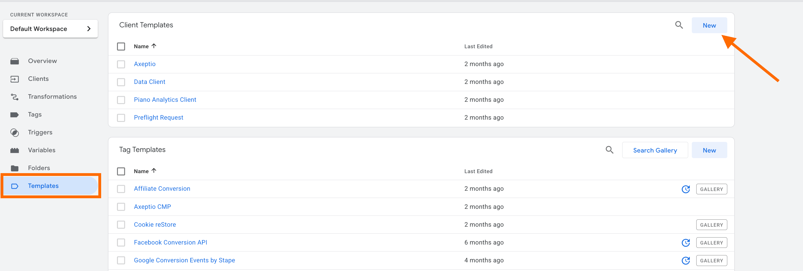Screen dimensions: 803x271
Task: Check the box beside Cookie reStore
Action: [x=121, y=224]
